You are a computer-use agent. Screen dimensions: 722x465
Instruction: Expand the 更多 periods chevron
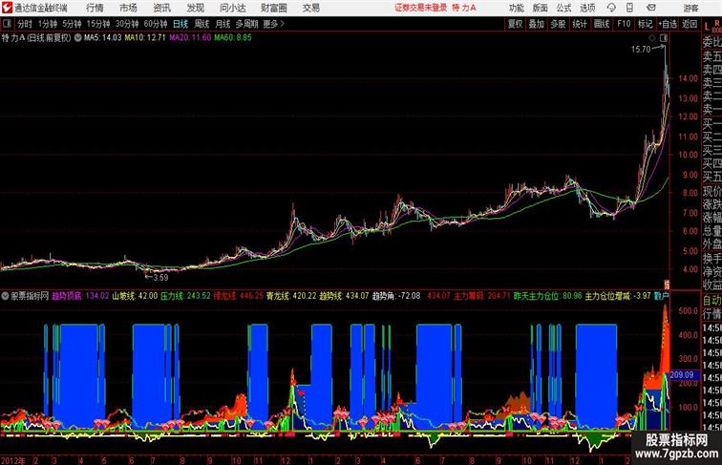pos(274,24)
